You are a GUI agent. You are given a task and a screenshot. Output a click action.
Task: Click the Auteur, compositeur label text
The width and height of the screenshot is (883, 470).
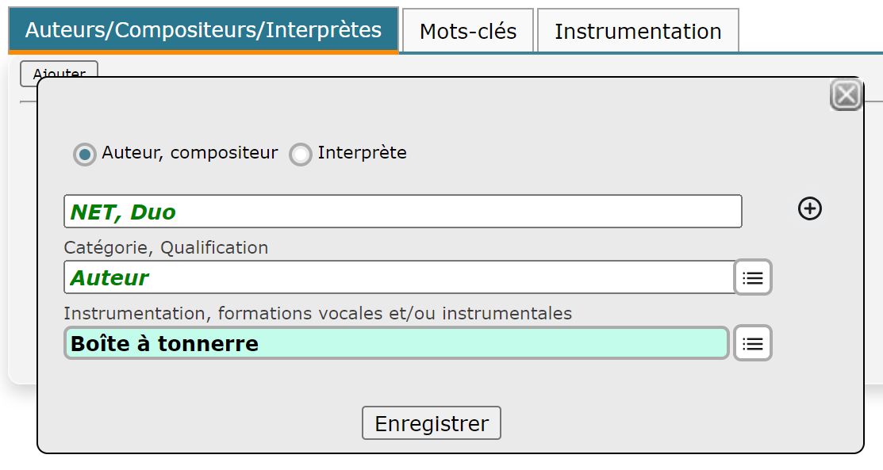[190, 152]
